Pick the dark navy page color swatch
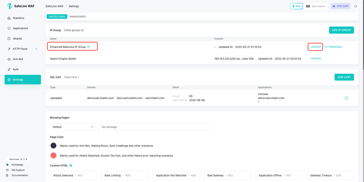This screenshot has height=182, width=364. pyautogui.click(x=53, y=146)
